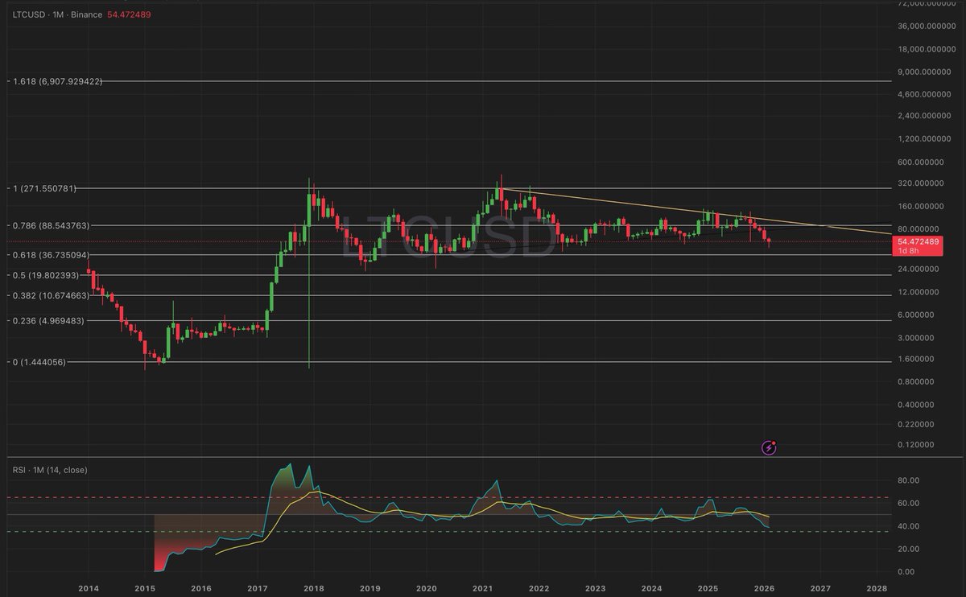
Task: Click the 2024 label on the time axis
Action: tap(651, 590)
